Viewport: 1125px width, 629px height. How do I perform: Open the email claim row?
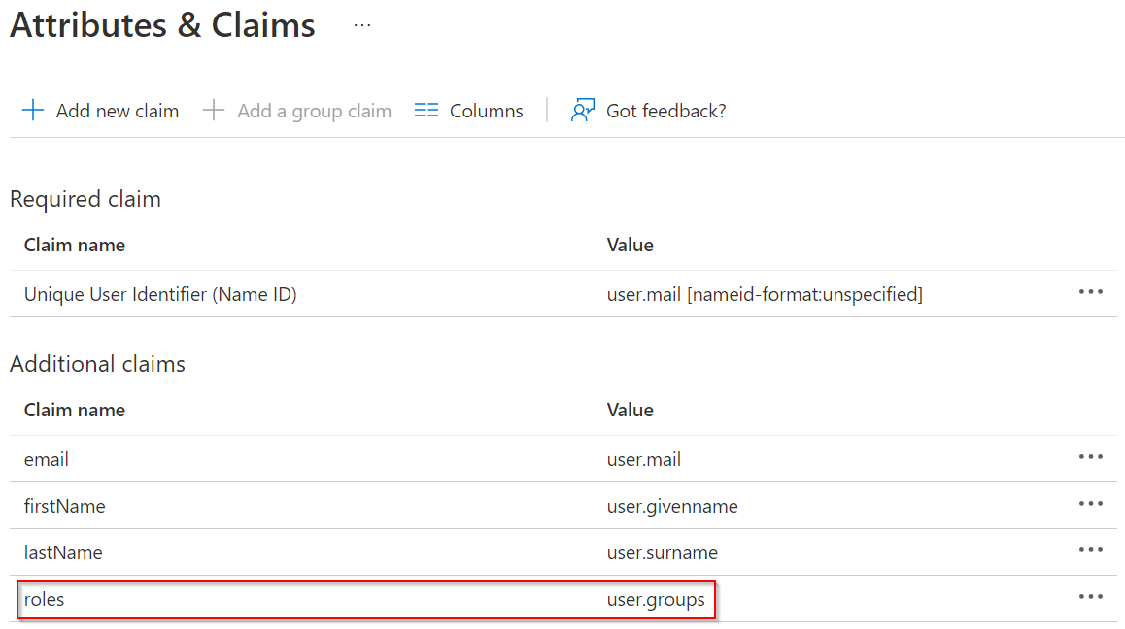pos(563,459)
